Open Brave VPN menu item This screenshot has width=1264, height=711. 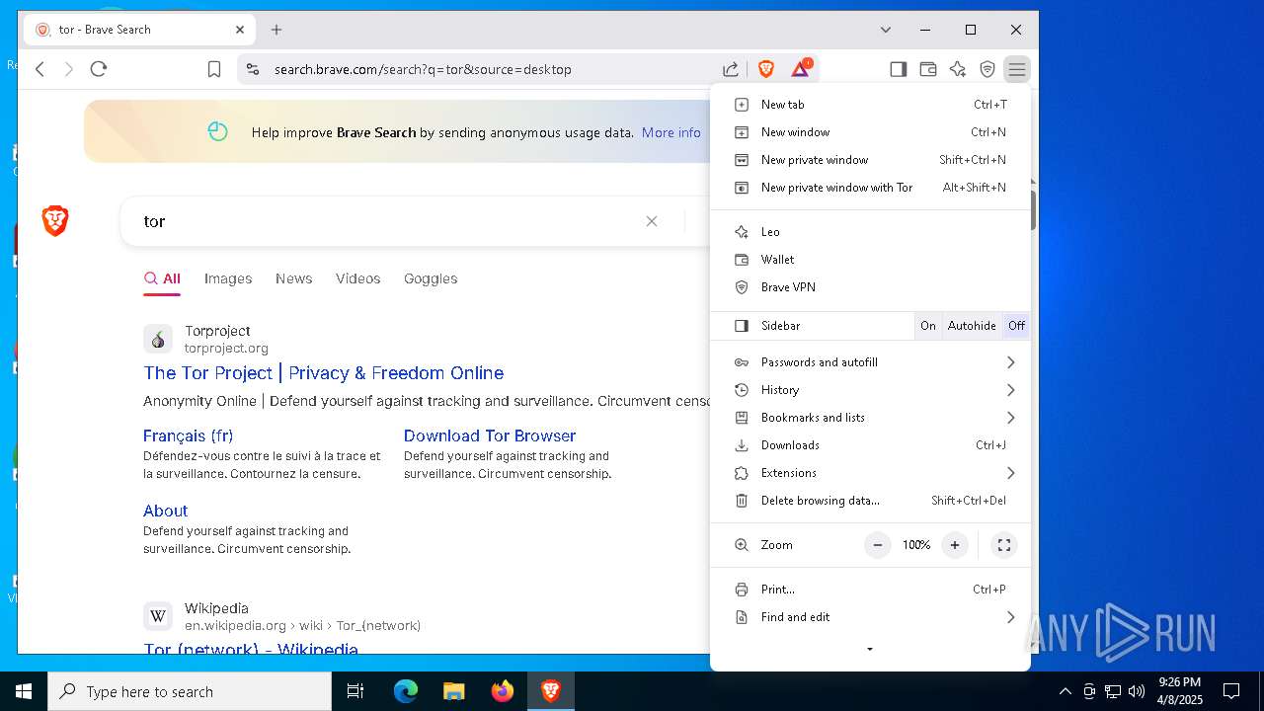[x=870, y=287]
